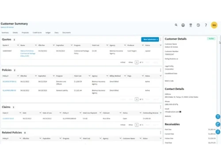Click the bottom blue floating document button
The height and width of the screenshot is (166, 221).
tap(218, 132)
